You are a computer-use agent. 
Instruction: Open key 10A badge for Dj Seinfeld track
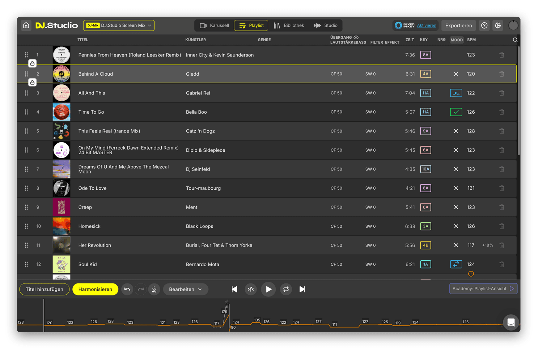click(x=425, y=169)
